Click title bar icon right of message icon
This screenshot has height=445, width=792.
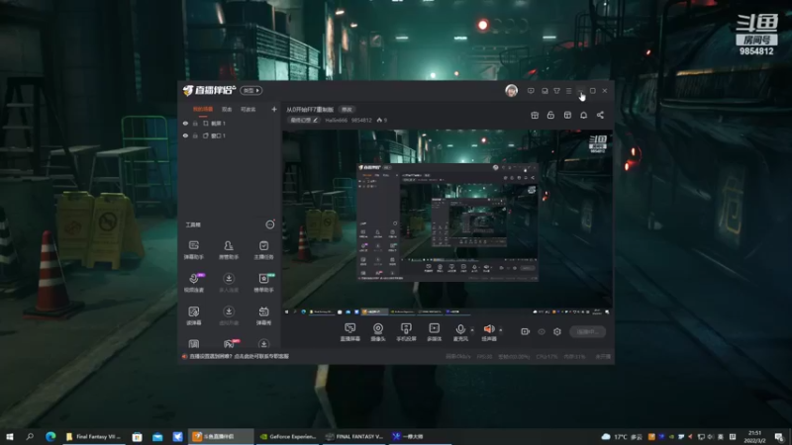(x=544, y=91)
